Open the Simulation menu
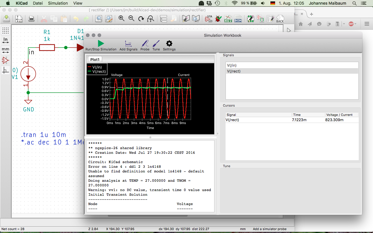 tap(58, 3)
